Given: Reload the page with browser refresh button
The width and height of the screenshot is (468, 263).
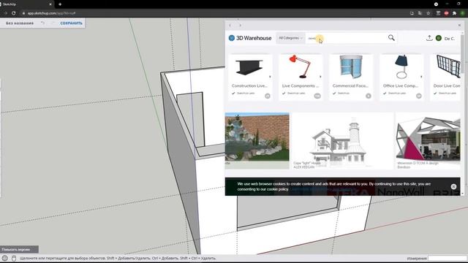Looking at the screenshot, I should tap(13, 13).
